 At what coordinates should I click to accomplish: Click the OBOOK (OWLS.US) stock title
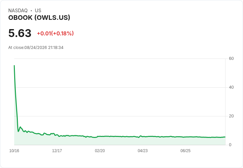[x=39, y=18]
